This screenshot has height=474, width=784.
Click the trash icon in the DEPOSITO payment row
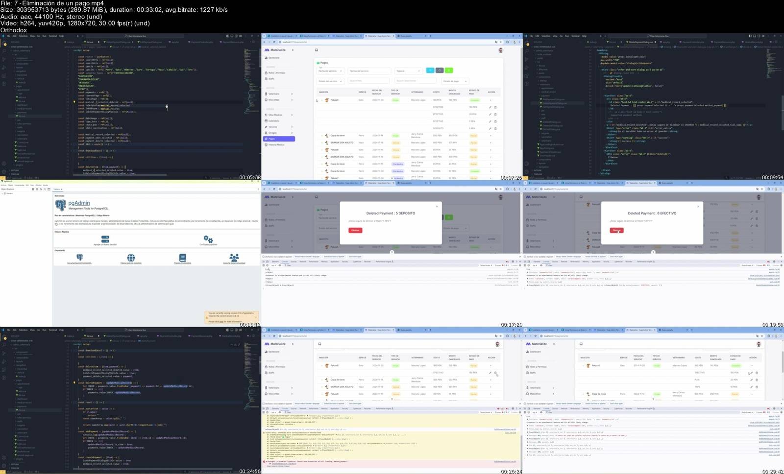coord(495,128)
